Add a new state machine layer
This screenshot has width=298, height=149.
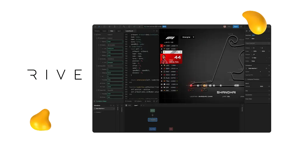144,105
